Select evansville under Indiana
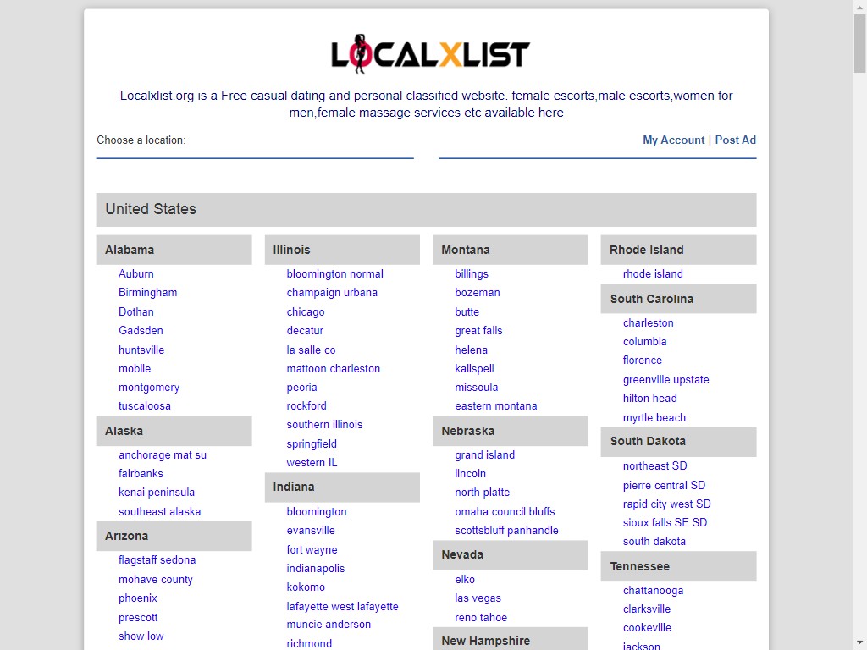Image resolution: width=867 pixels, height=650 pixels. coord(310,531)
